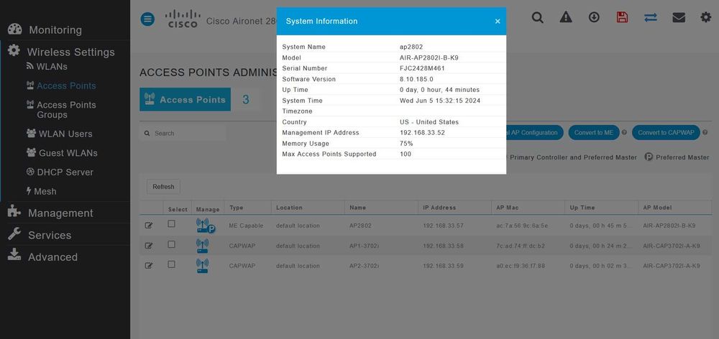Click help icon next to Convert to CAPWAP
This screenshot has width=719, height=339.
point(705,133)
